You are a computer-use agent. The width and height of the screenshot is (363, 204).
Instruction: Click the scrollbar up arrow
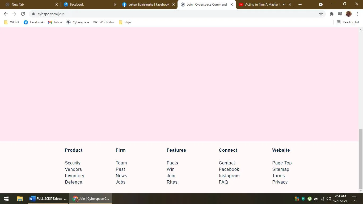click(361, 29)
